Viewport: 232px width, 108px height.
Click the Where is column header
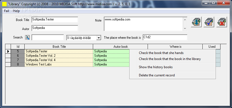click(x=175, y=47)
